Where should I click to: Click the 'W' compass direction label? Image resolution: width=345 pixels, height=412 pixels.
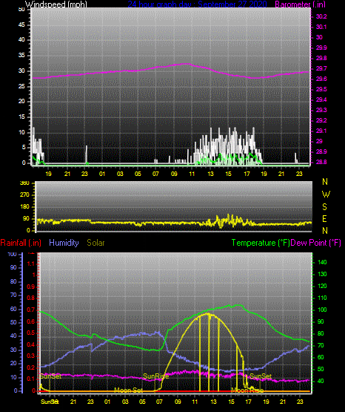326,194
